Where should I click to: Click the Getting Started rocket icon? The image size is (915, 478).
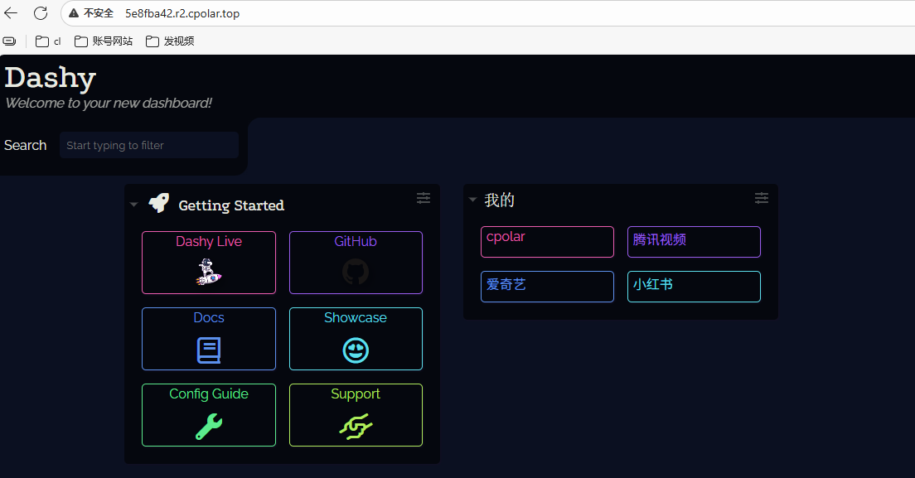(159, 203)
